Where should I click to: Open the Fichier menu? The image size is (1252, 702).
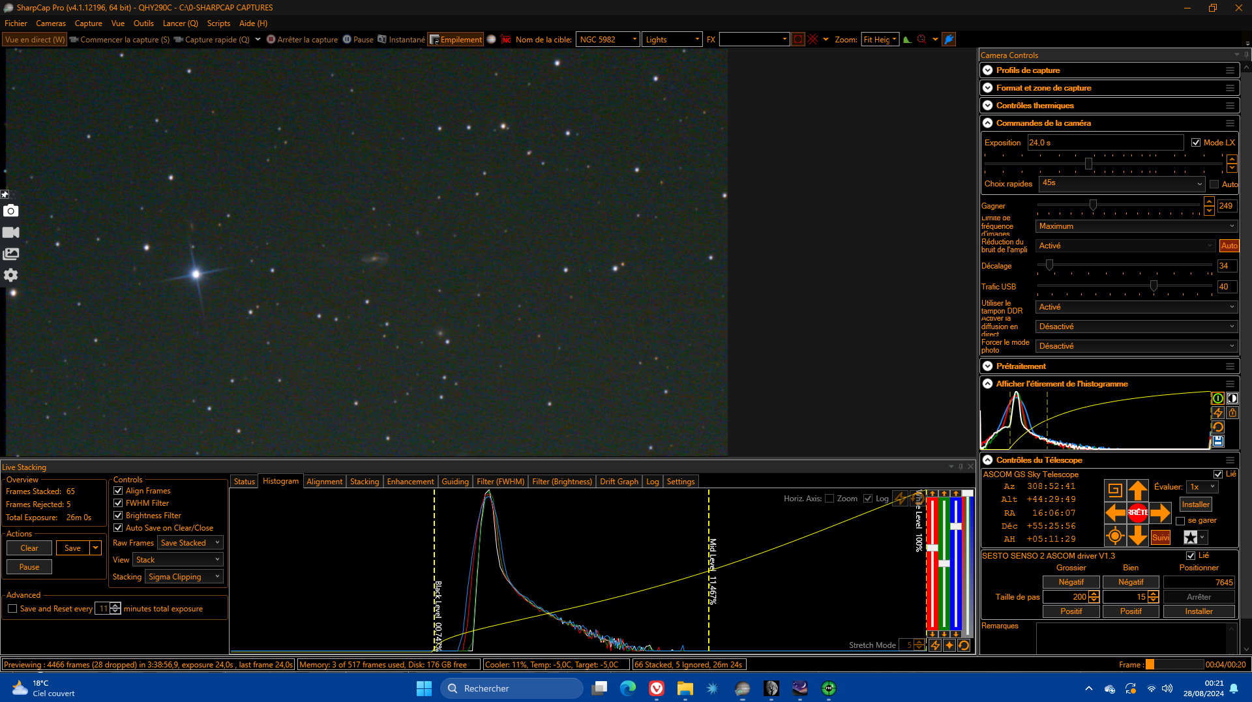point(16,23)
